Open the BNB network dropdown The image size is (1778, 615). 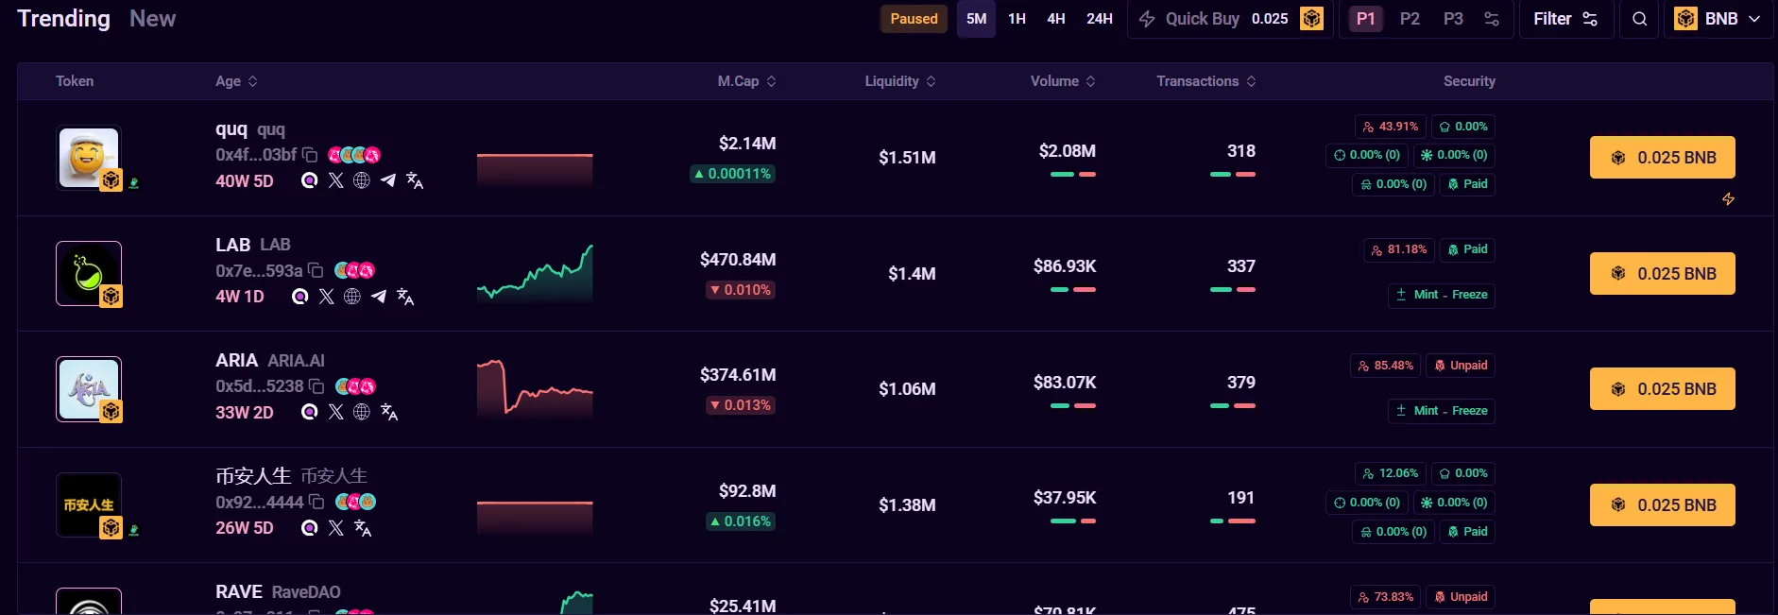1718,18
